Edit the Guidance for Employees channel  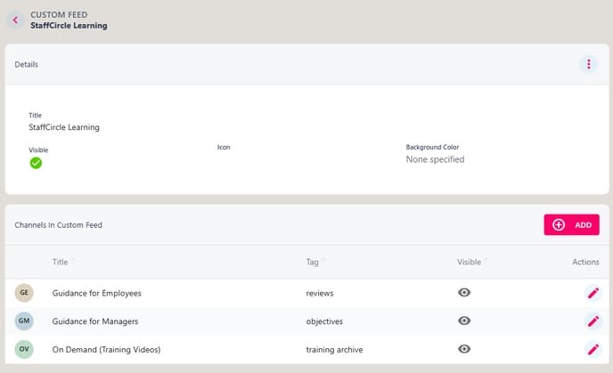[593, 293]
